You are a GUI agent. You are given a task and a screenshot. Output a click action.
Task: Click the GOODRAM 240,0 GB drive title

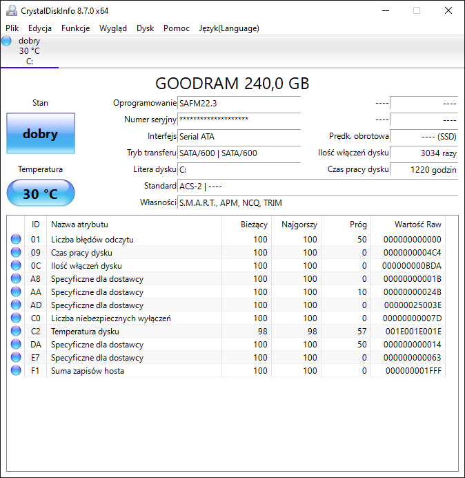[232, 83]
